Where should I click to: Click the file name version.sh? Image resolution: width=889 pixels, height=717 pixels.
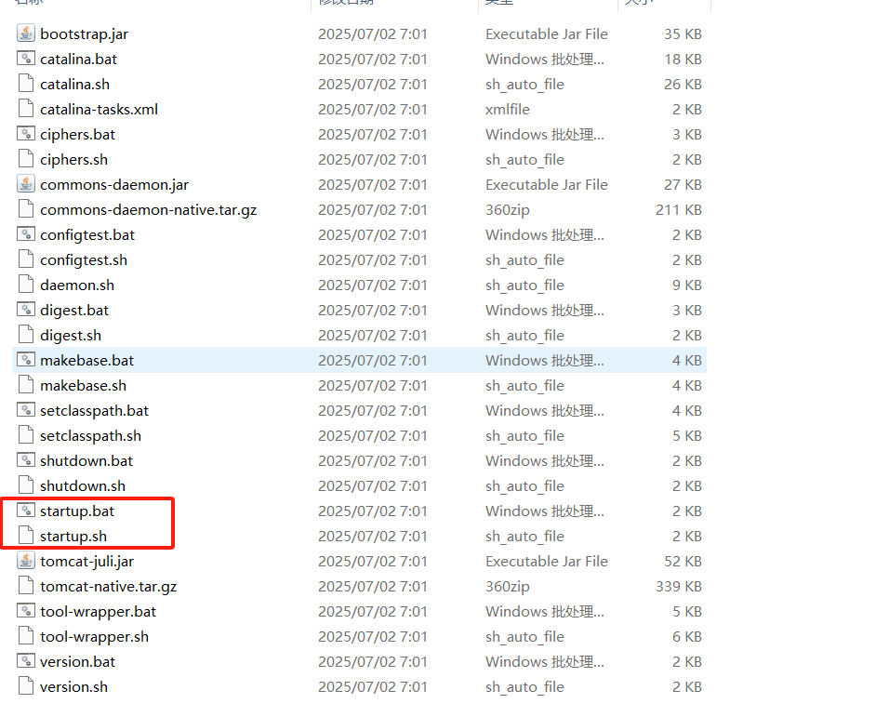[x=73, y=687]
